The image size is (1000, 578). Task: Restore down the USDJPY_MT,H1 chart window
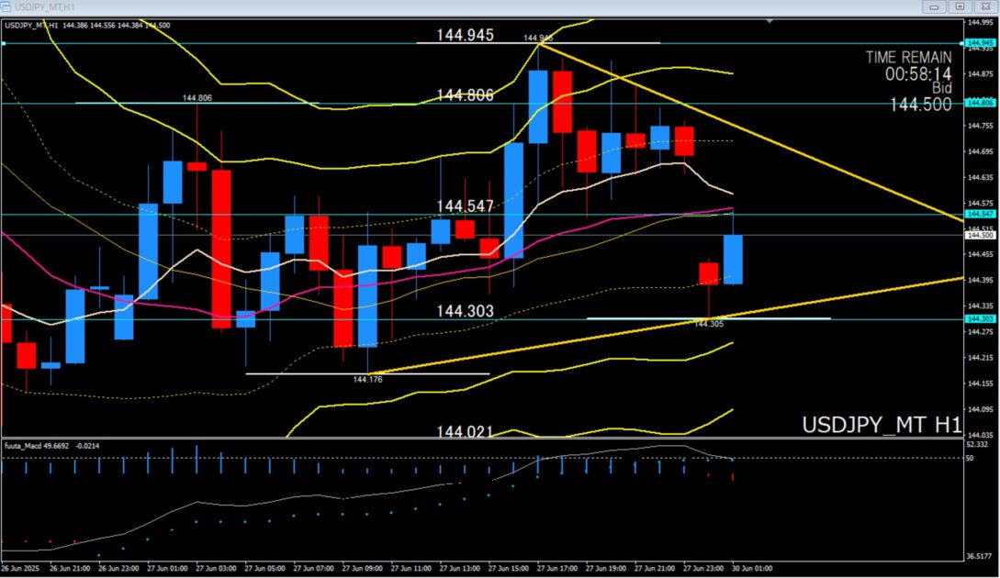pos(960,6)
